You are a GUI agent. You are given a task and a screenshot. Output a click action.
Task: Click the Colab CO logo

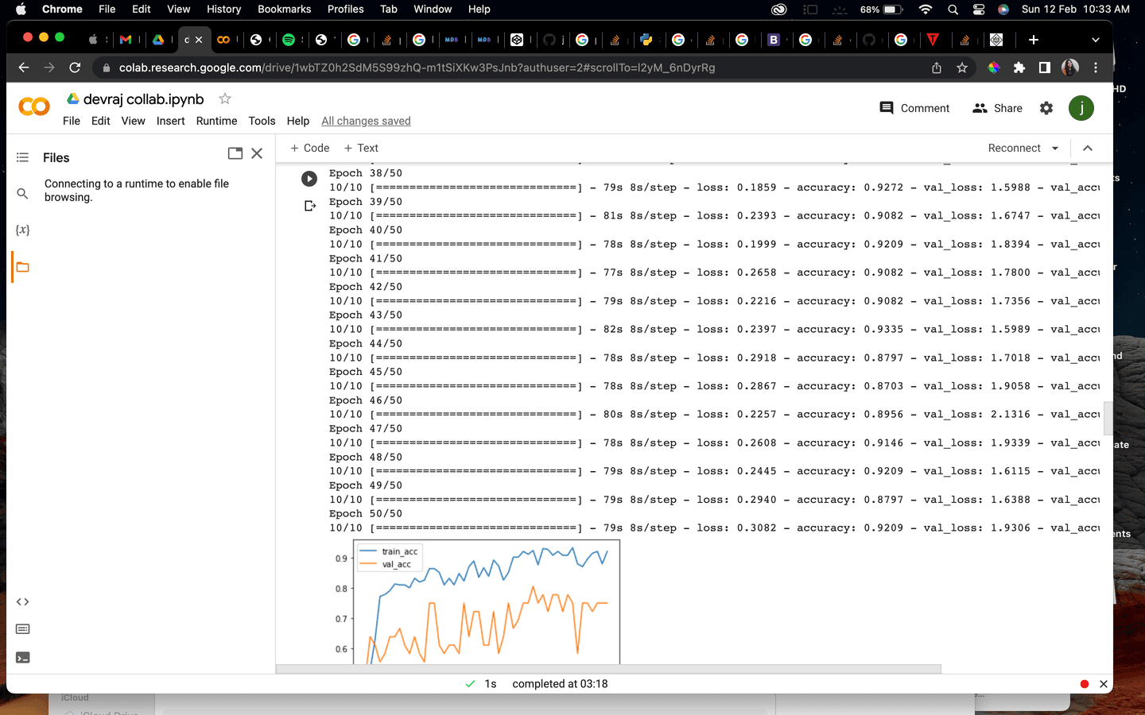pos(34,106)
